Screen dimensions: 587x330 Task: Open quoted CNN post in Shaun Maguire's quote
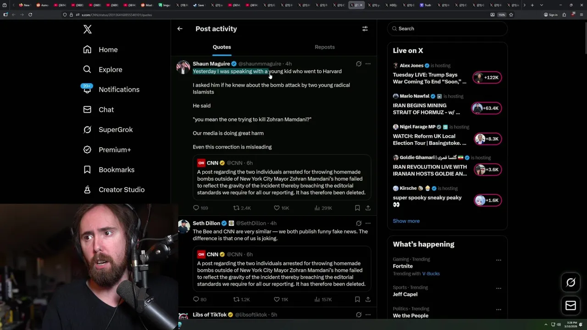click(282, 177)
